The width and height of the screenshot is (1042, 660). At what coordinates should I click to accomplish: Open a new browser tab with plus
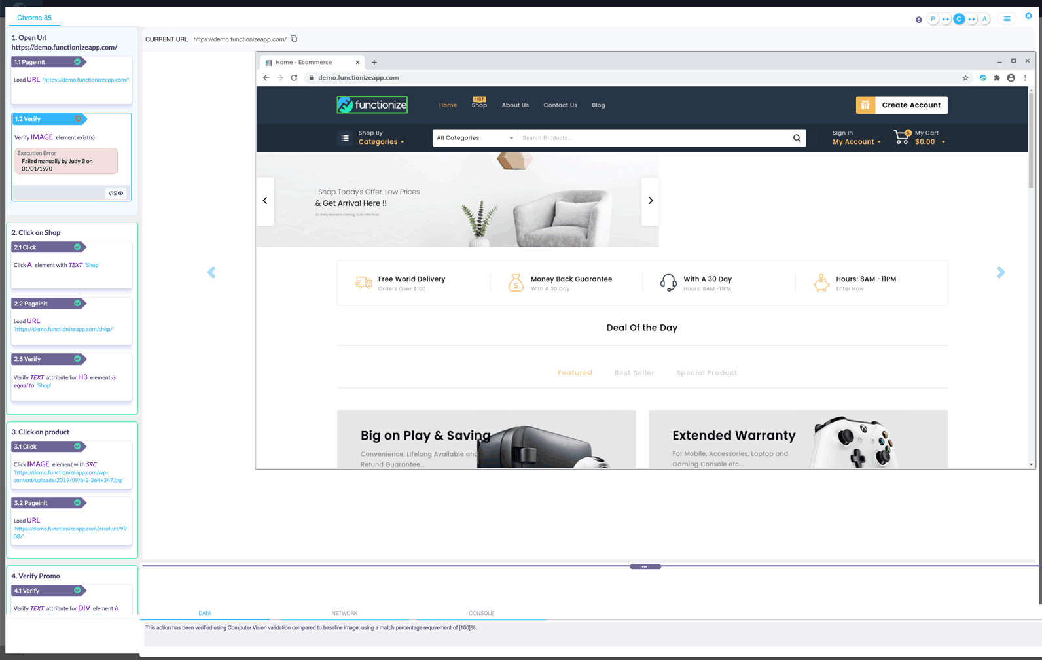374,63
